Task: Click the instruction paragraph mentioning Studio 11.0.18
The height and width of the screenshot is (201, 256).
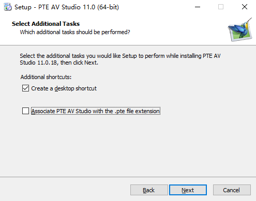Action: 120,59
